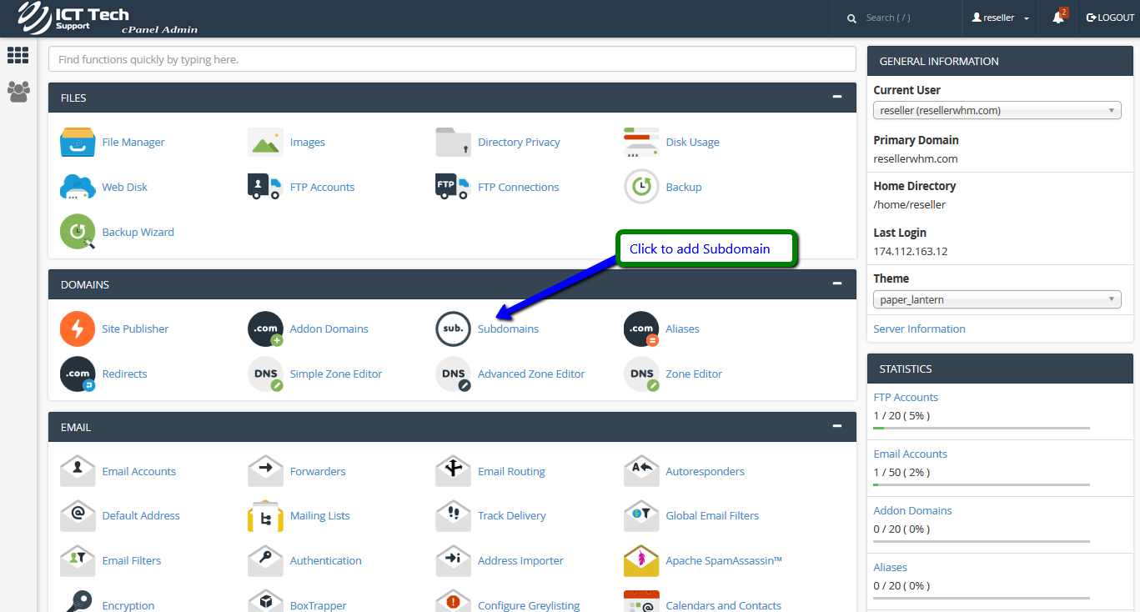Click the notifications bell icon

point(1058,18)
